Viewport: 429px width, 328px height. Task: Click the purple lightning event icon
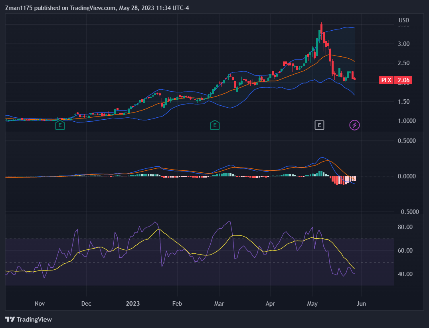[x=354, y=125]
